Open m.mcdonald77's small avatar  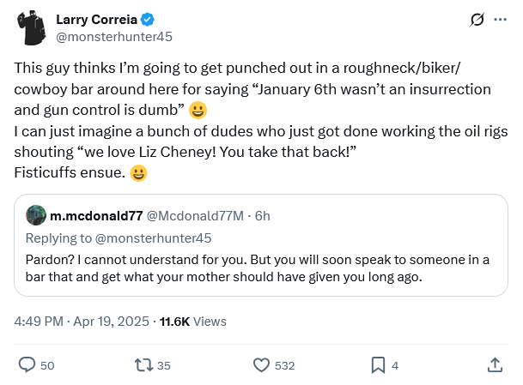click(36, 215)
